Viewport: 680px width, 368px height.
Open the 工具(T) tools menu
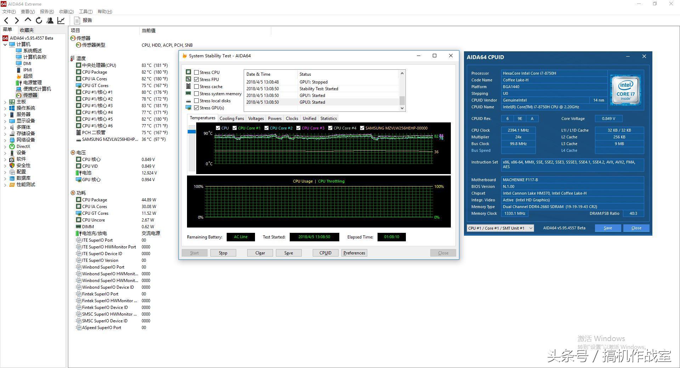tap(85, 12)
